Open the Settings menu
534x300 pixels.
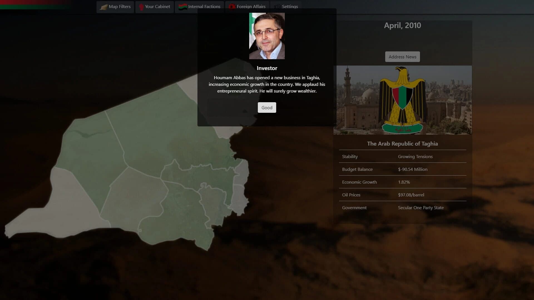tap(286, 7)
